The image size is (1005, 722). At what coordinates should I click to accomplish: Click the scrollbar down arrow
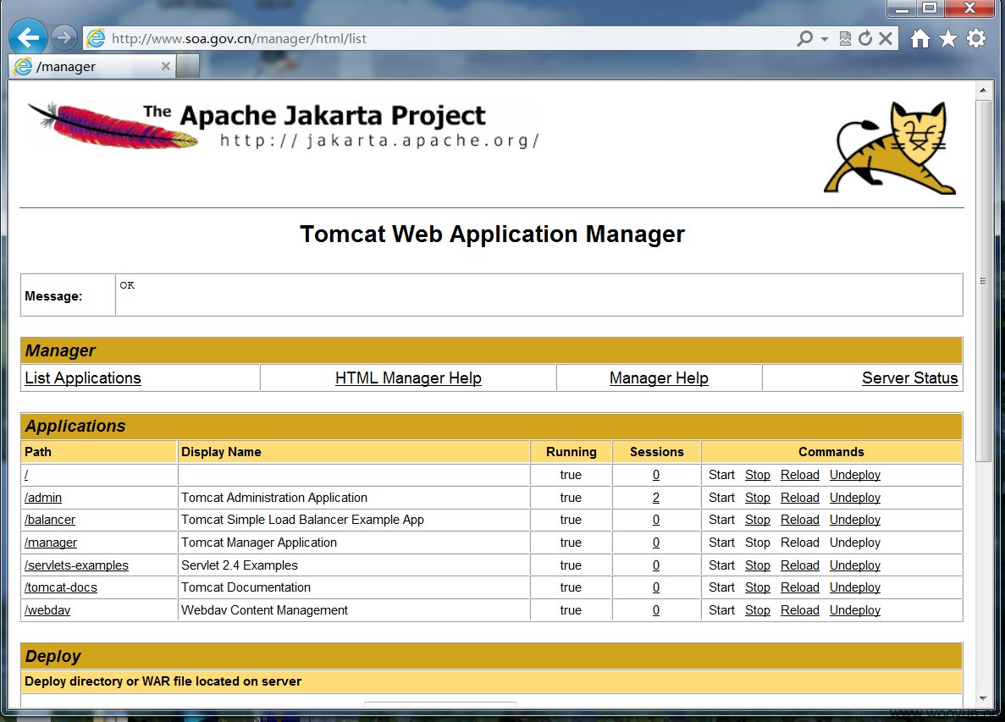[983, 698]
